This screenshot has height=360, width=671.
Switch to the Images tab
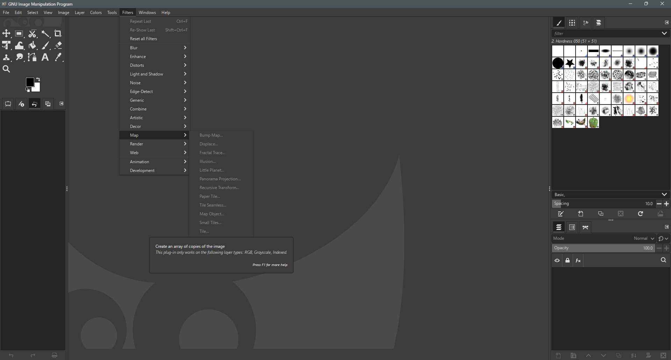48,104
